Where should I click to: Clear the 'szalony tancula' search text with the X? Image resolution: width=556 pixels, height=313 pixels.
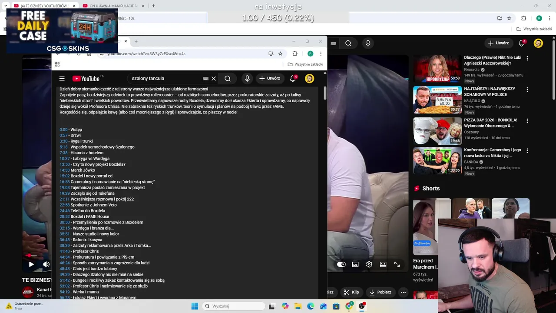coord(214,79)
